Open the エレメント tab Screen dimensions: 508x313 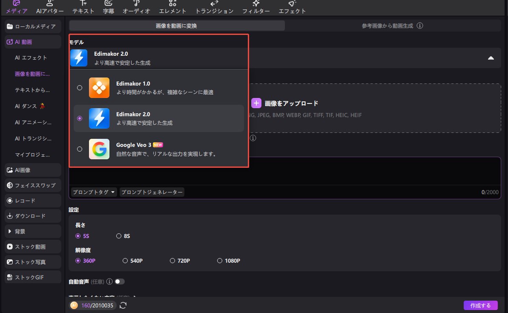tap(173, 7)
